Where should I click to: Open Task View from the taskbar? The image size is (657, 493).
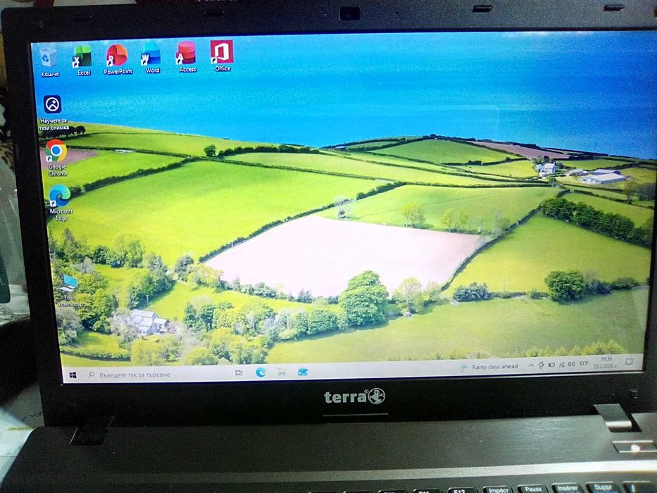click(239, 373)
